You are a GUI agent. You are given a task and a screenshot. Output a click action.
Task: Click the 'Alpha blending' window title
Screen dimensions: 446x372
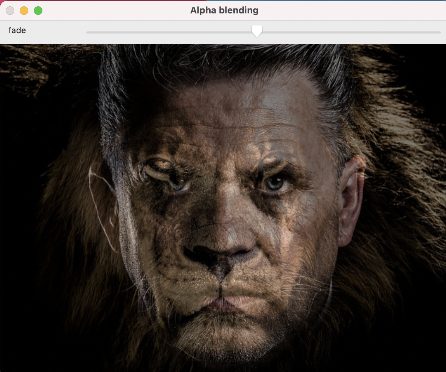(x=224, y=10)
